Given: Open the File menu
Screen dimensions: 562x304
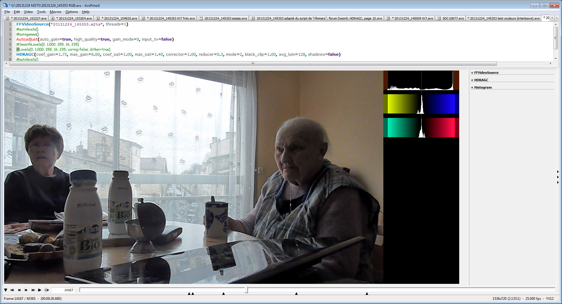Looking at the screenshot, I should pos(7,12).
